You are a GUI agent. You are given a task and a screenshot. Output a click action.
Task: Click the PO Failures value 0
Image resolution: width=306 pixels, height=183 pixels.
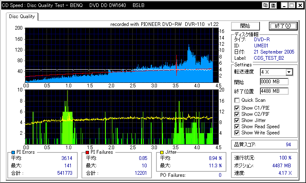[x=220, y=175]
